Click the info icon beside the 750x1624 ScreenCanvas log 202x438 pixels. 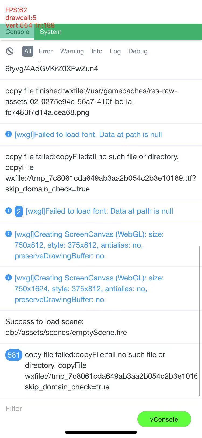(9, 278)
